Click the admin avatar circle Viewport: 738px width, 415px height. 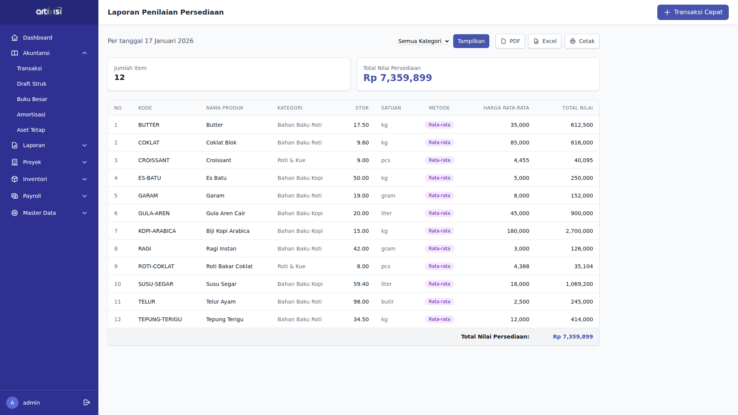point(12,403)
